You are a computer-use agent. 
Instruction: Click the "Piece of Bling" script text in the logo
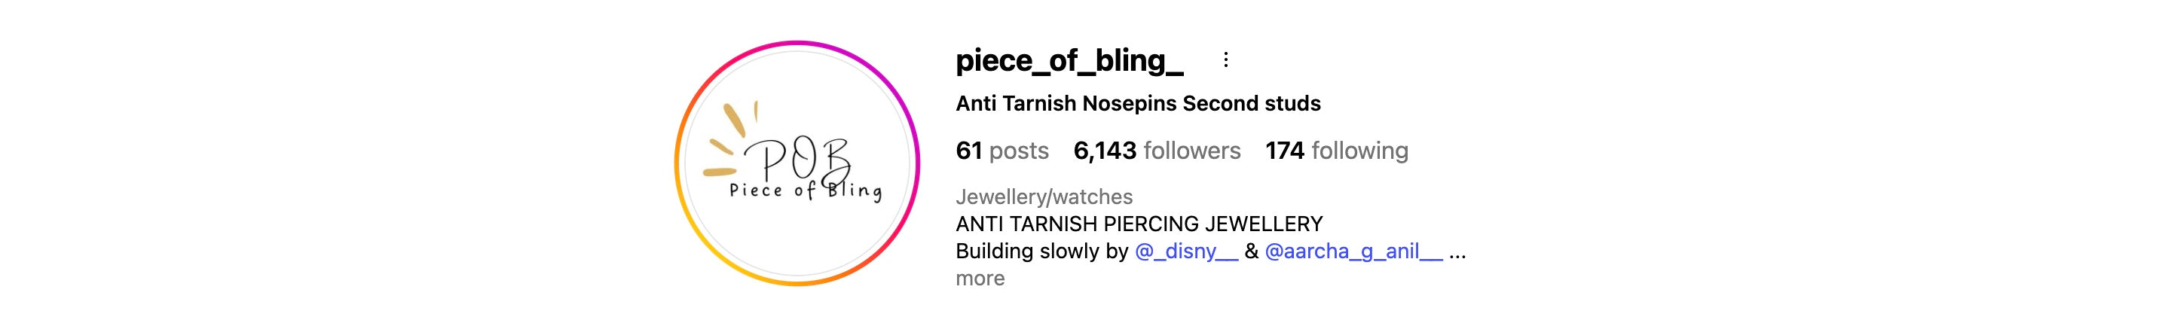click(805, 191)
